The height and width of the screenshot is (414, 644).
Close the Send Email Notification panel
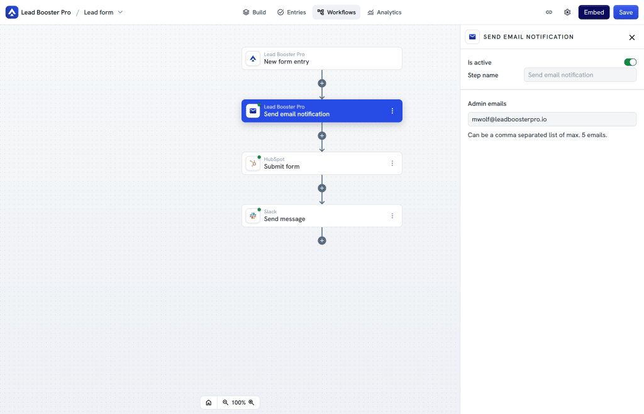[631, 37]
